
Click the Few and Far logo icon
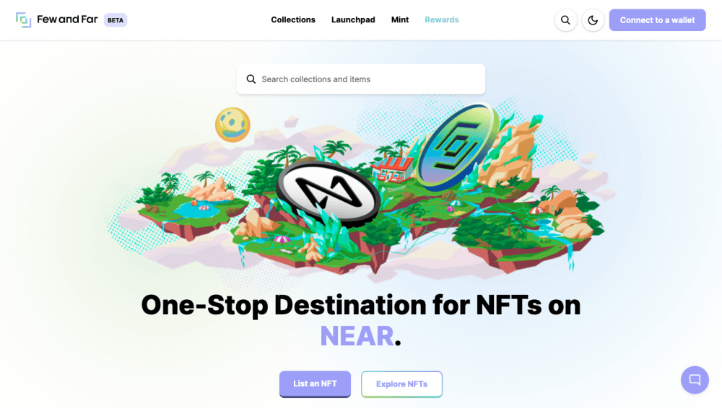(x=24, y=19)
